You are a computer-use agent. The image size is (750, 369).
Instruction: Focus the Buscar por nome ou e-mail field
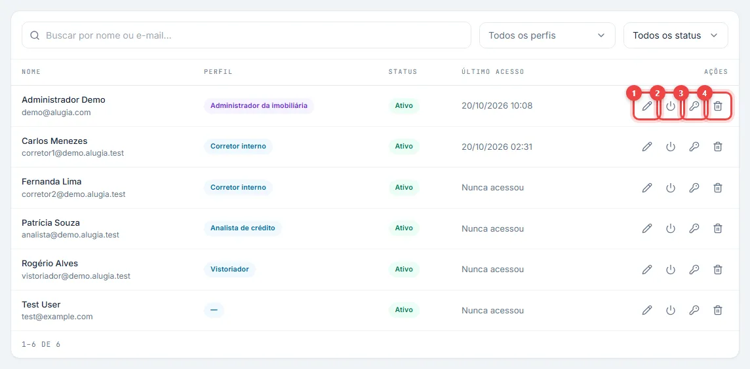[247, 35]
